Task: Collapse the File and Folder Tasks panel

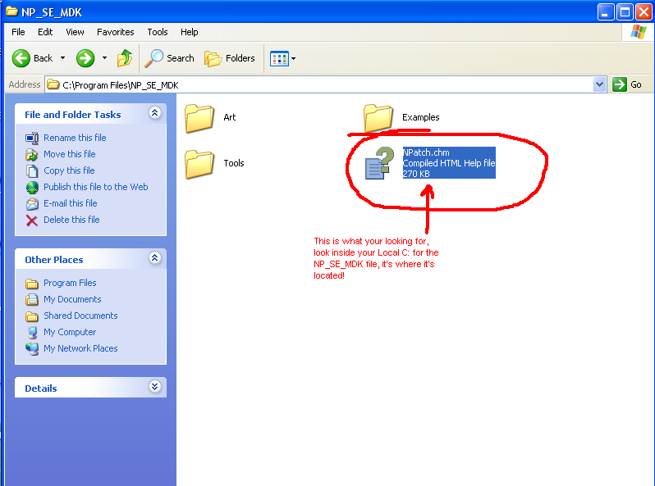Action: [x=154, y=114]
